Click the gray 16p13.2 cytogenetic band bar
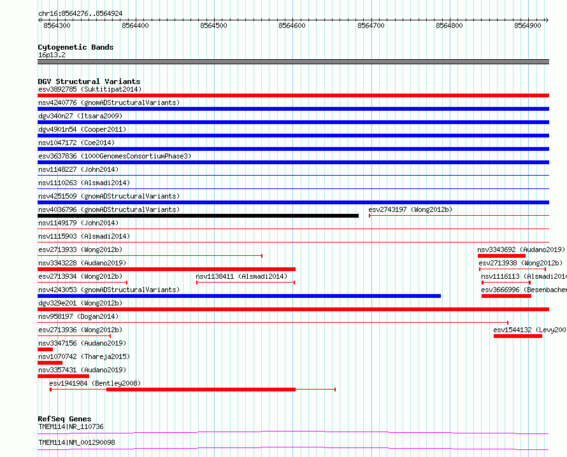 point(293,62)
